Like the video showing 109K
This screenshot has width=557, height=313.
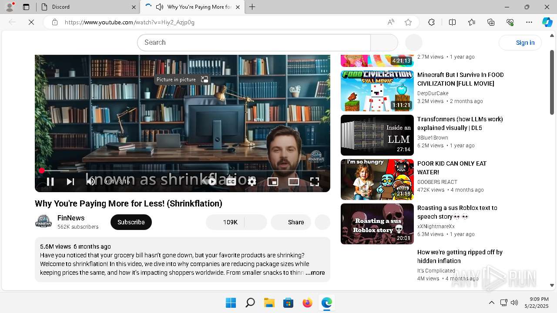(225, 222)
